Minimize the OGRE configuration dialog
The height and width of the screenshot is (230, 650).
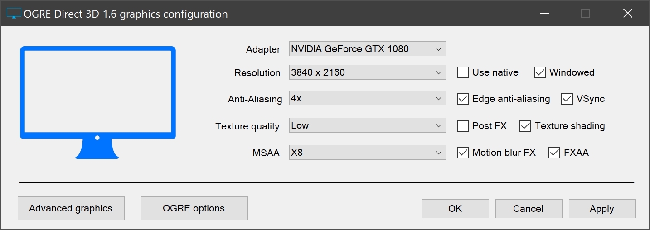point(544,14)
